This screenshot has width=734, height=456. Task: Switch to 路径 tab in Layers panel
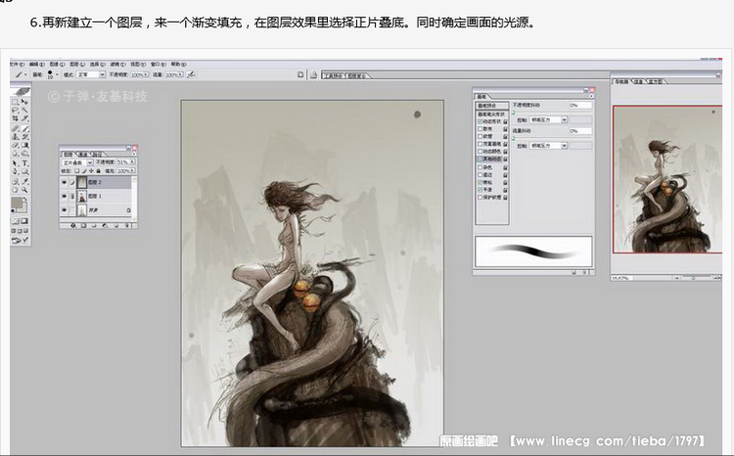[97, 155]
